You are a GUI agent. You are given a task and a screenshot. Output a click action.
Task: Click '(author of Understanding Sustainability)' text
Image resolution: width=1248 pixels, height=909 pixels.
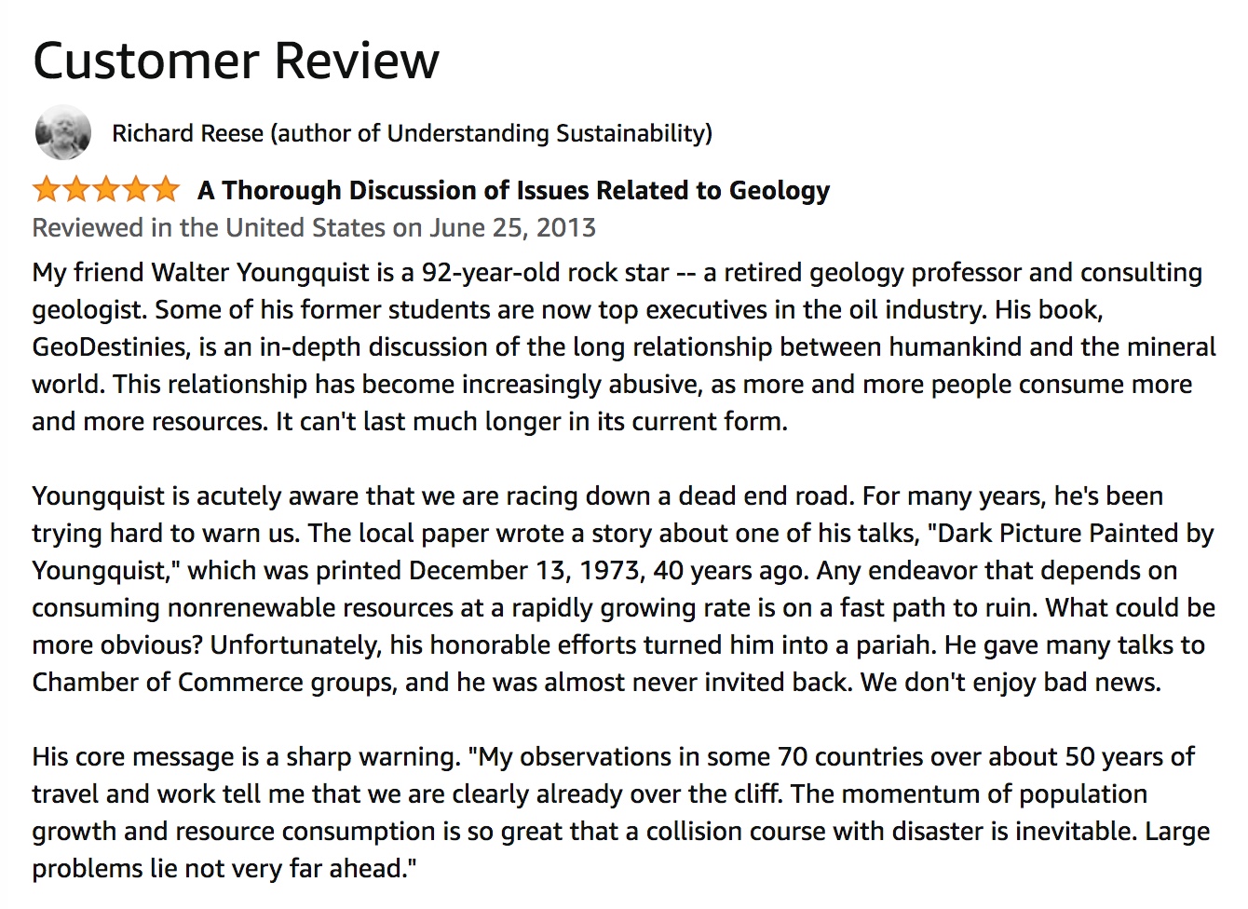coord(492,133)
